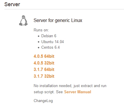This screenshot has width=124, height=112.
Task: Click the divider line under Server heading
Action: tap(64, 9)
